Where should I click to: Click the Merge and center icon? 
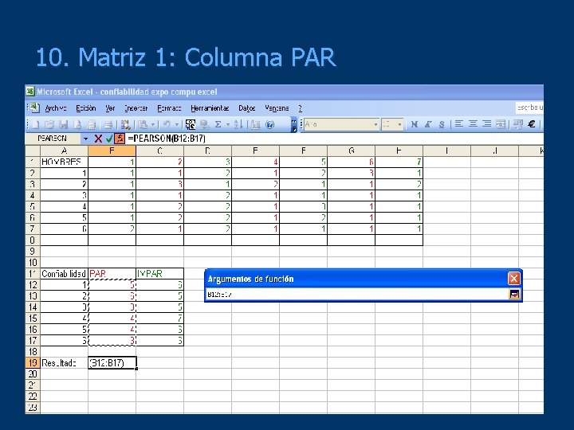pyautogui.click(x=501, y=125)
